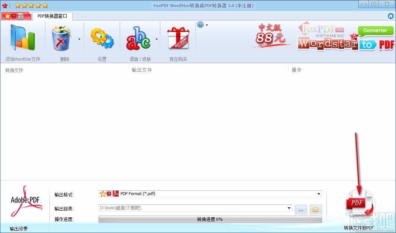Click the 输出文件 column header
This screenshot has height=233, width=396.
coord(142,69)
